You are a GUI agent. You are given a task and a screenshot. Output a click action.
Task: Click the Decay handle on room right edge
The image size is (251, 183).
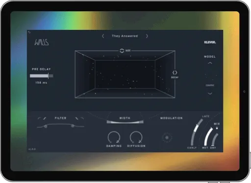[x=175, y=72]
